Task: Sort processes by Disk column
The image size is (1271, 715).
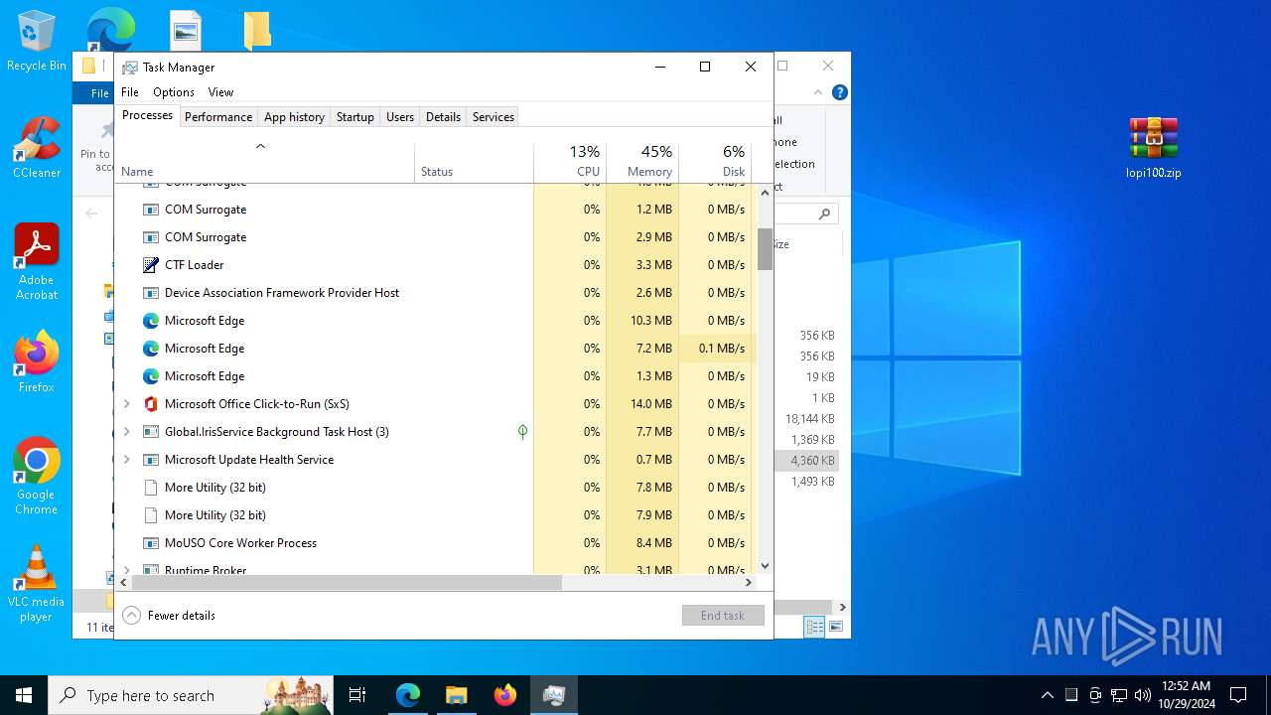Action: (x=715, y=163)
